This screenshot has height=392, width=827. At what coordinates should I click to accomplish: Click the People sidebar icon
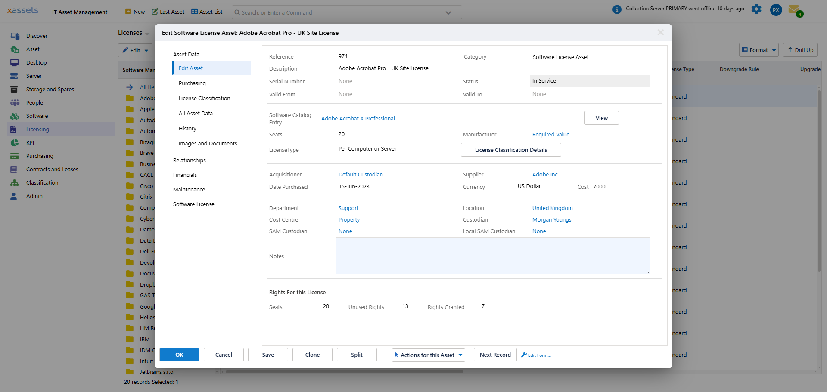click(15, 102)
